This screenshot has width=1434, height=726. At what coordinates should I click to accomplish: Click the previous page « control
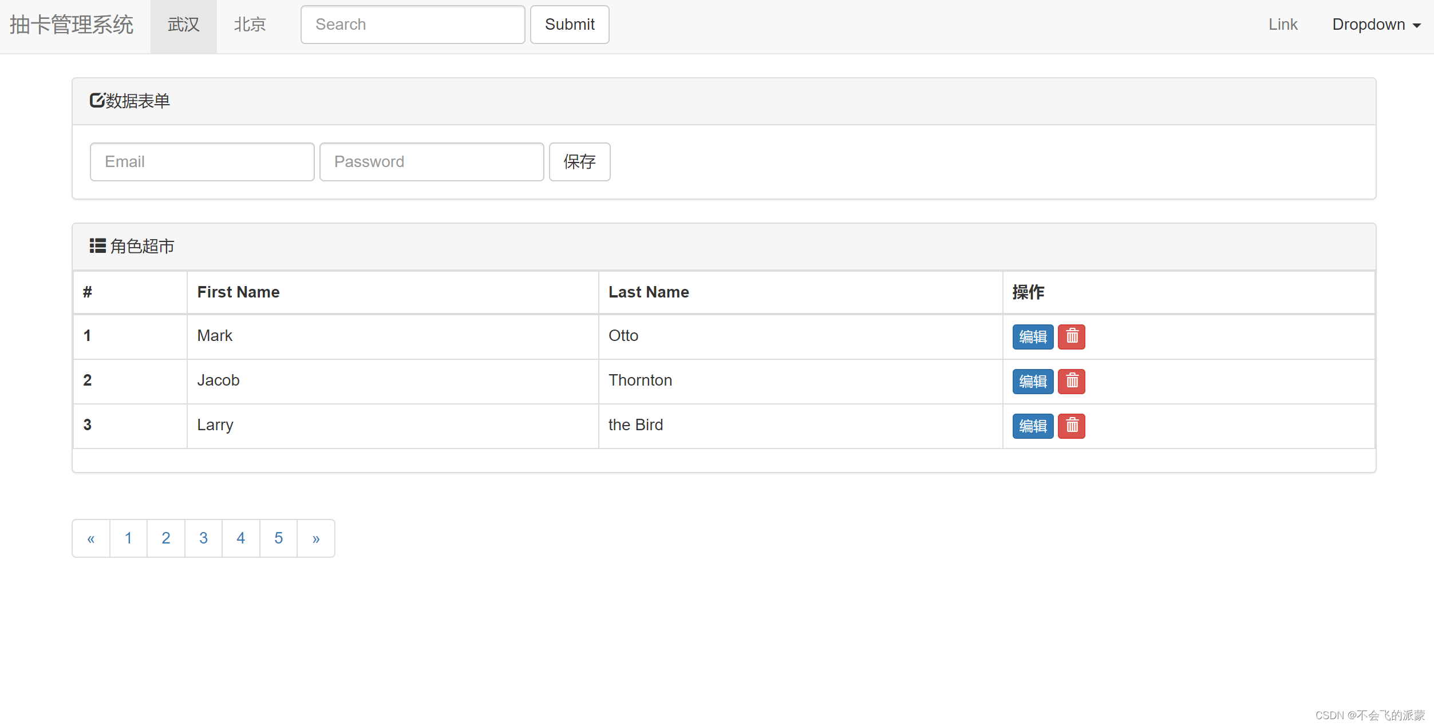[90, 538]
